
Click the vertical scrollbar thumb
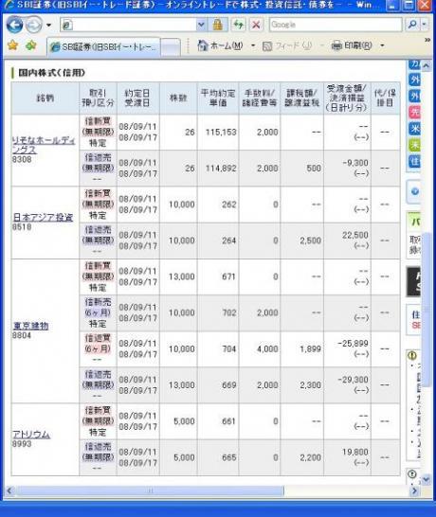tap(427, 310)
